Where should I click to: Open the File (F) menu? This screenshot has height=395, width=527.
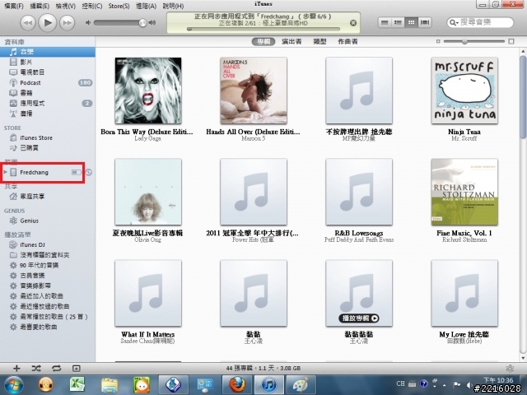point(14,6)
